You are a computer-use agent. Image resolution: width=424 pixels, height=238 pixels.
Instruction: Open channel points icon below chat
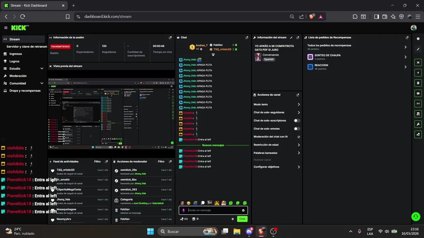(x=184, y=219)
